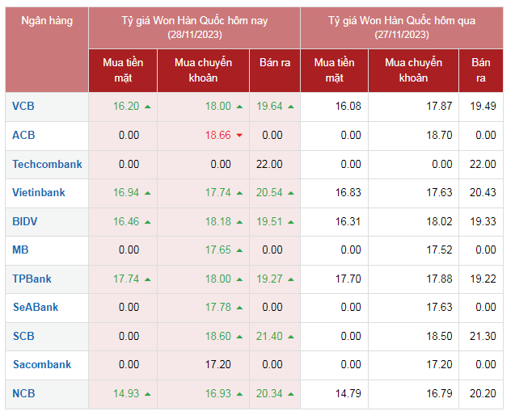The height and width of the screenshot is (411, 515).
Task: Select Techcombank's 22.00 sell rate for today
Action: coord(269,164)
